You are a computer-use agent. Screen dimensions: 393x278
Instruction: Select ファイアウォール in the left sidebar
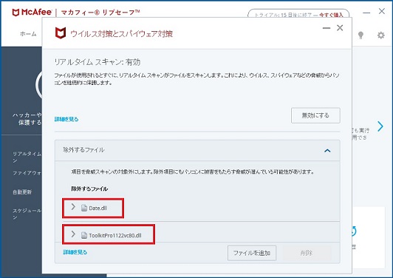27,173
